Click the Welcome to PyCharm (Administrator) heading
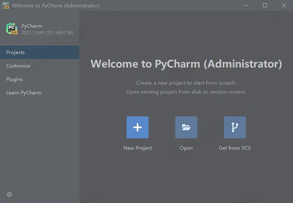 (x=186, y=64)
